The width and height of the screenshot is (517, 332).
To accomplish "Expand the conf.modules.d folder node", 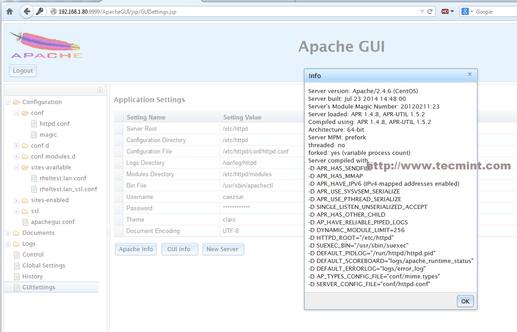I will [x=16, y=156].
